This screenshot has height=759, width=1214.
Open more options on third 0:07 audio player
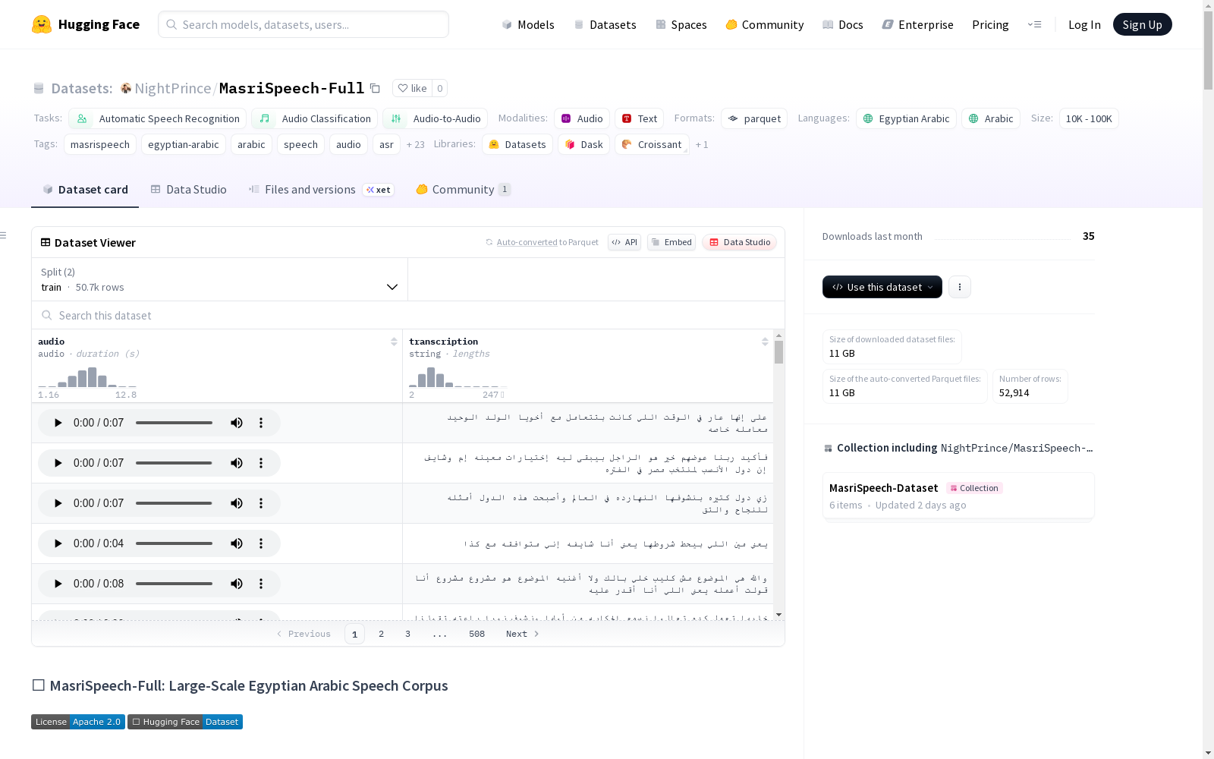(261, 503)
